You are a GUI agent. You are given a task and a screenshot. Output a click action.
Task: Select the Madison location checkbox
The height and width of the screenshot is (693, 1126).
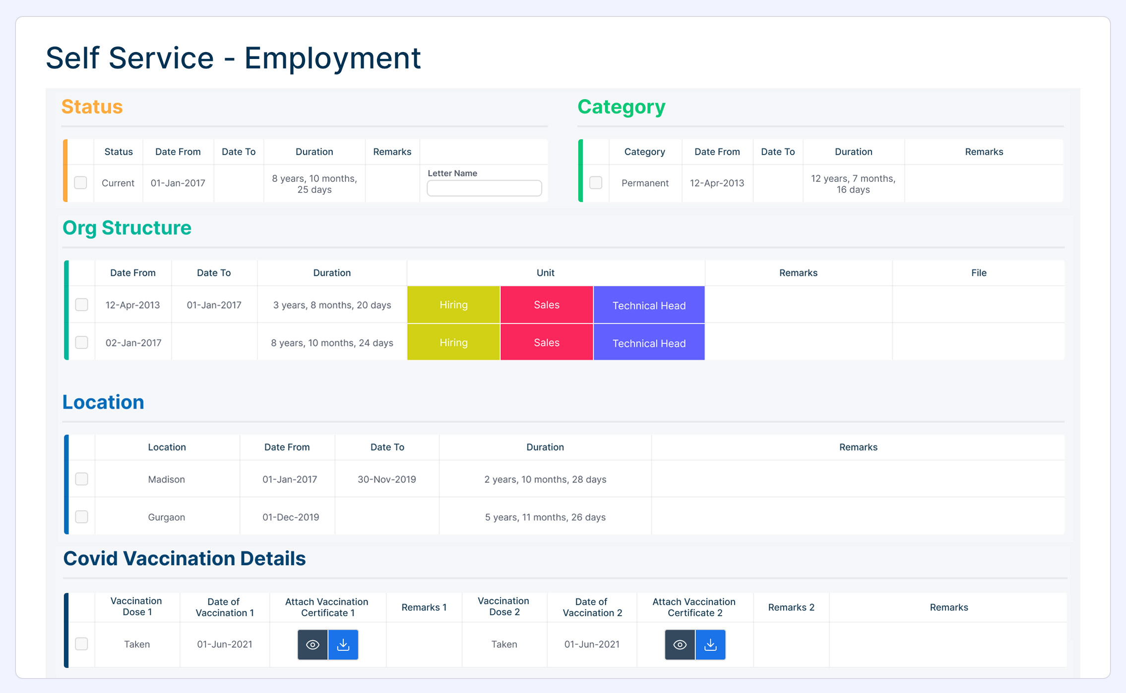(x=81, y=479)
